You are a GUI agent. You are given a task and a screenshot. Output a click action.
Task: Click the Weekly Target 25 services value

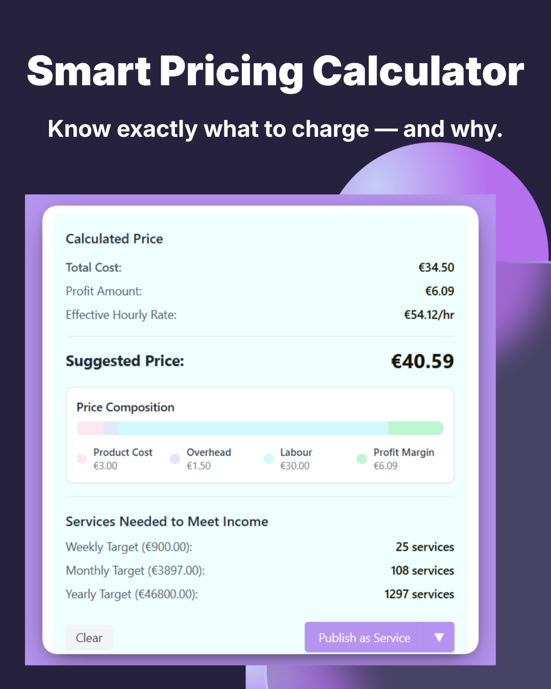425,547
